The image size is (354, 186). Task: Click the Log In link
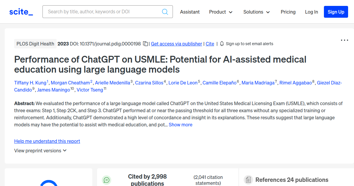(311, 12)
